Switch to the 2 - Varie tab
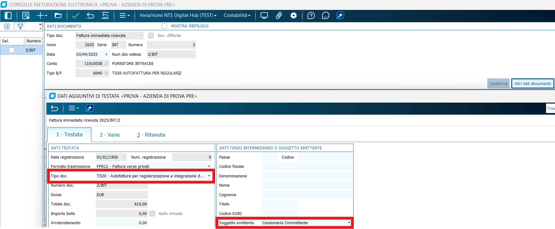Image resolution: width=555 pixels, height=229 pixels. 110,135
